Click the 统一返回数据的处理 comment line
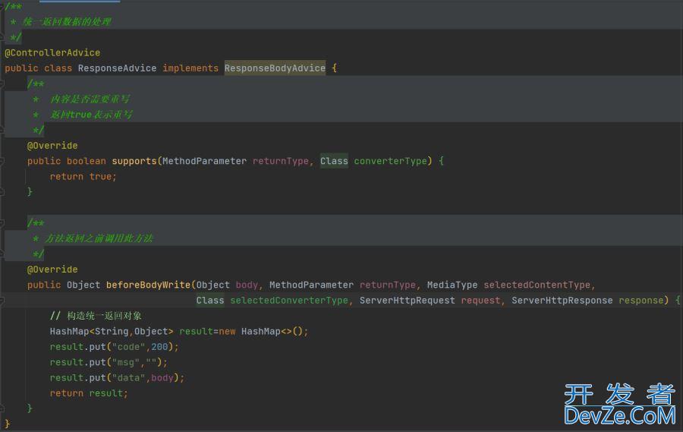683x432 pixels. tap(67, 22)
